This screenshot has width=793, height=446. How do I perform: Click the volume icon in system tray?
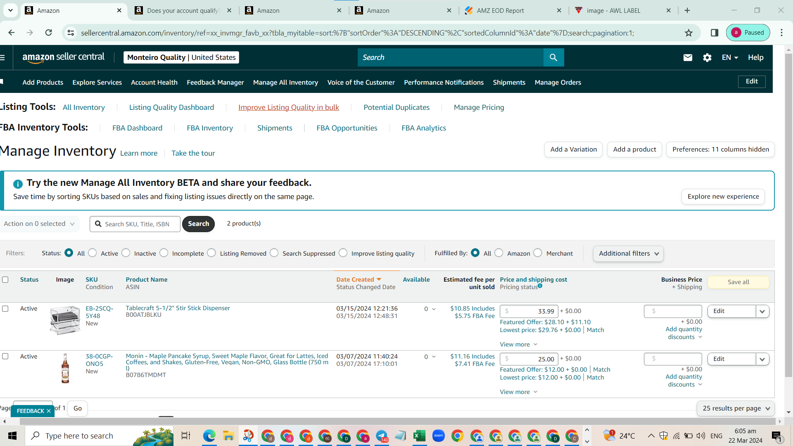701,436
